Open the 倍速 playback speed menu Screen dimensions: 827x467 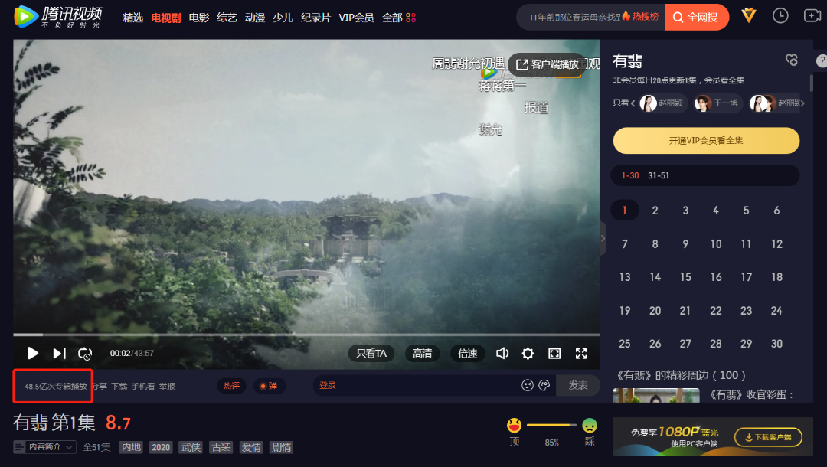click(468, 353)
